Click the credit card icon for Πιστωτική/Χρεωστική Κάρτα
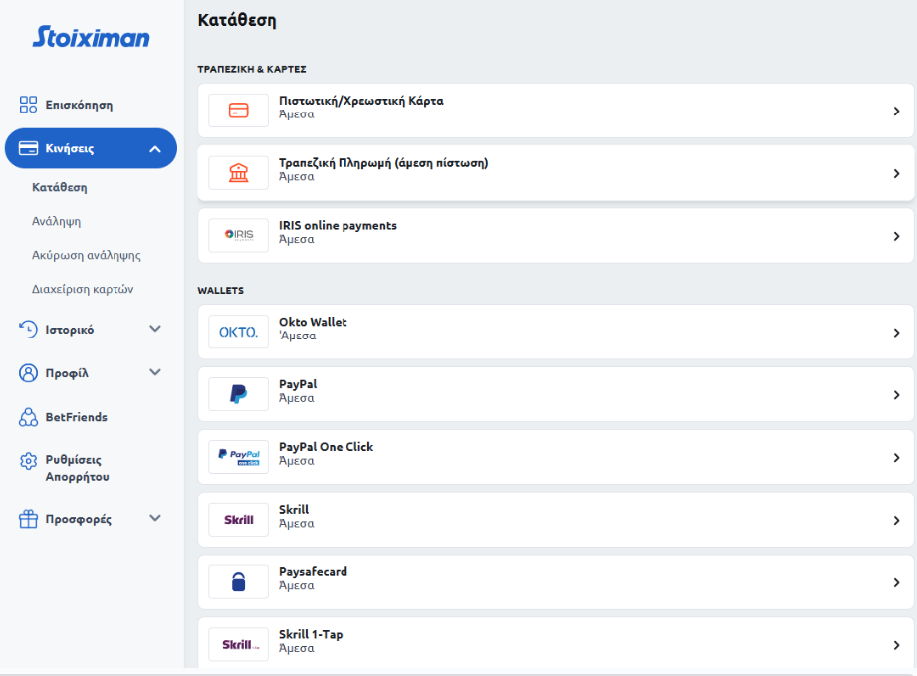The width and height of the screenshot is (917, 676). 238,111
